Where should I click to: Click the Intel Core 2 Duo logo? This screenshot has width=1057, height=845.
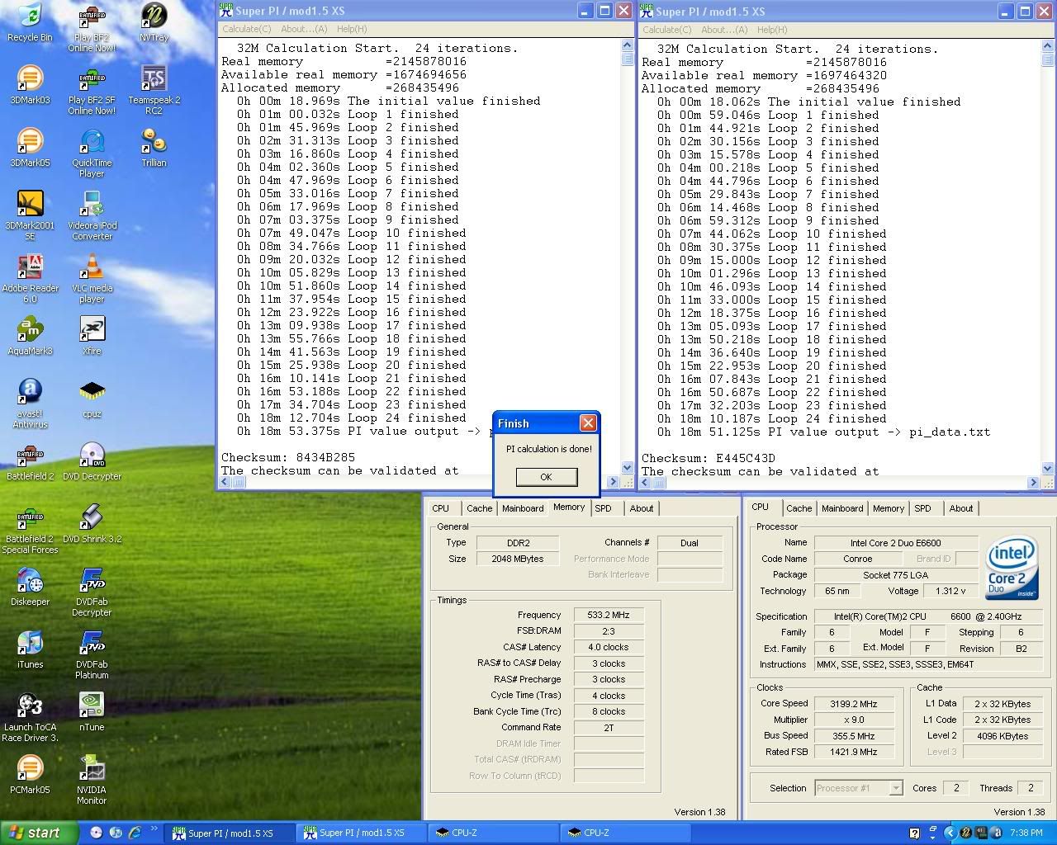1012,569
